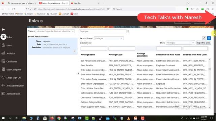
Task: Sort by Inherited from Role Code header
Action: (x=195, y=54)
